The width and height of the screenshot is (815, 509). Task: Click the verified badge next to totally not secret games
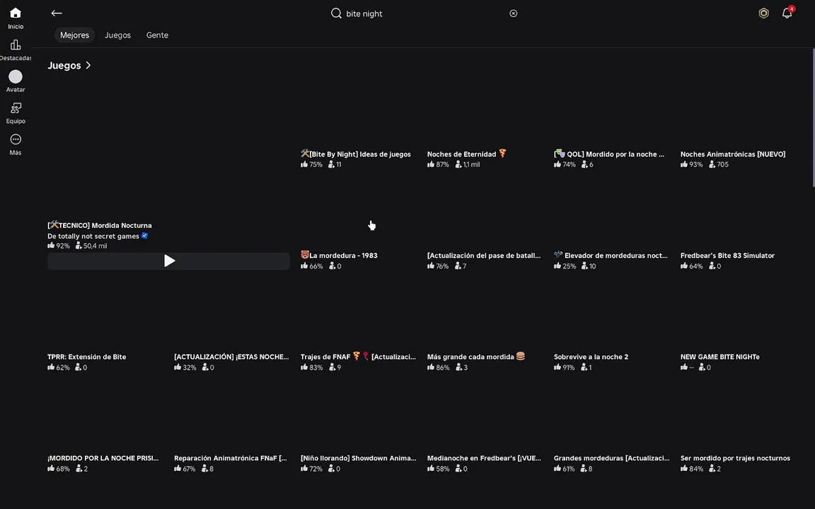144,235
